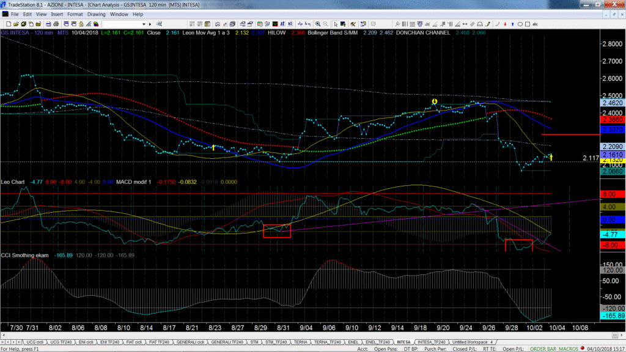Select the horizontal lines drawing tool
Viewport: 626px width, 352px height.
[413, 24]
